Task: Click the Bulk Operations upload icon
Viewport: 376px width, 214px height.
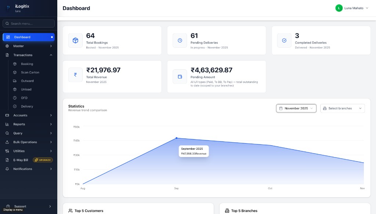Action: (7, 142)
